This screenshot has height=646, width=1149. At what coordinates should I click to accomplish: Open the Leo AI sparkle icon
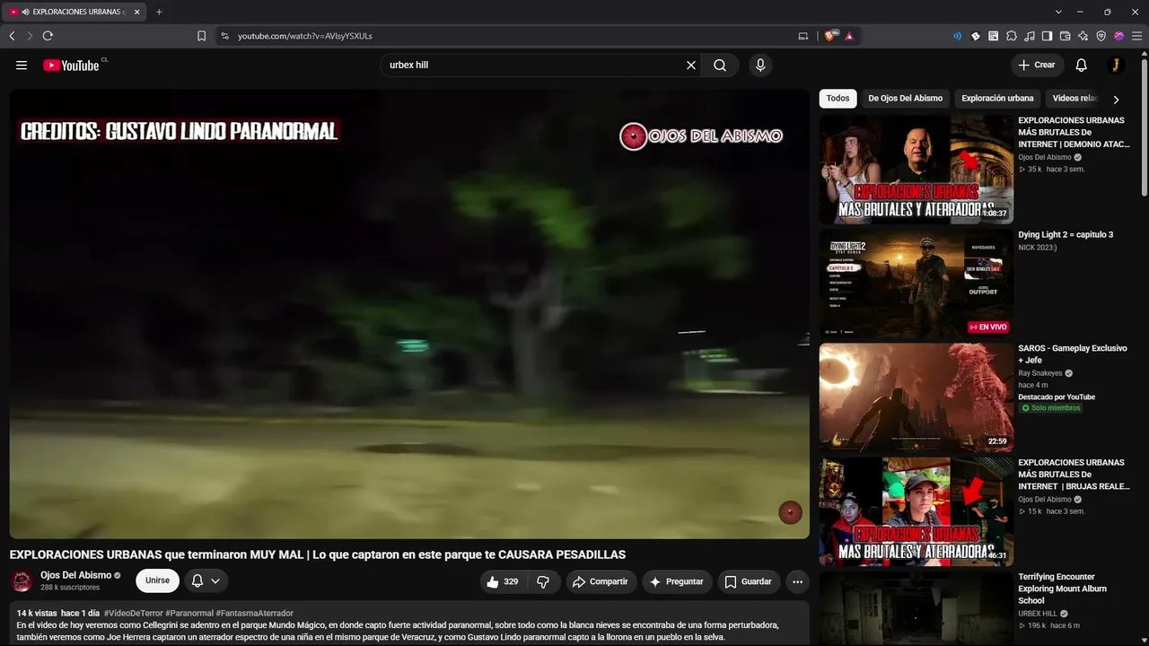tap(1083, 36)
